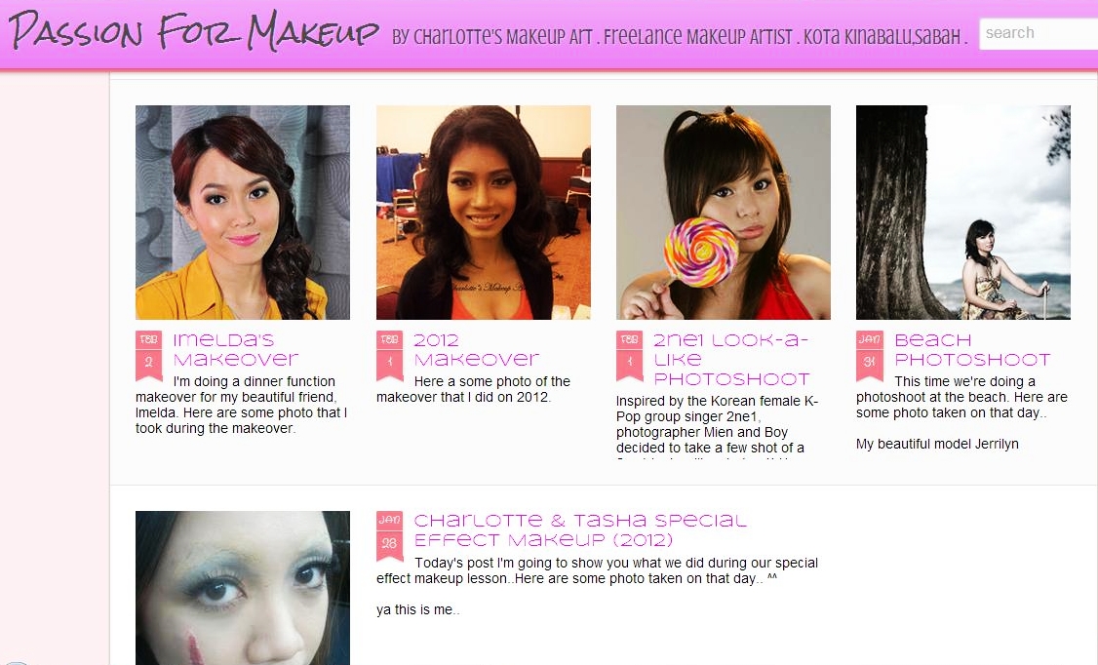Image resolution: width=1098 pixels, height=665 pixels.
Task: Click the Feb 2 date ribbon icon
Action: (x=148, y=355)
